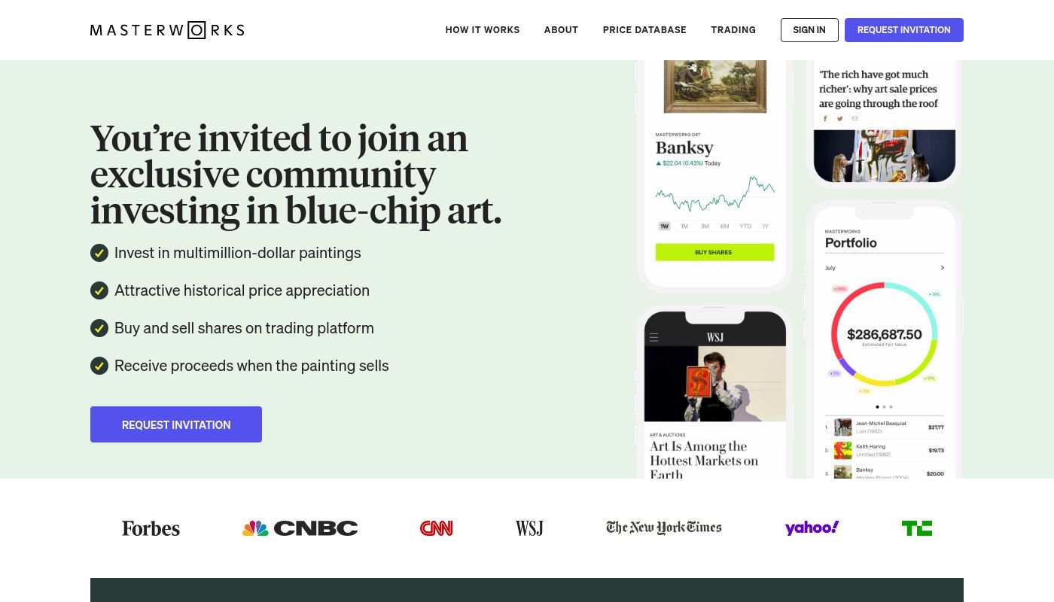Open the How It Works menu item
This screenshot has height=602, width=1054.
pos(483,30)
